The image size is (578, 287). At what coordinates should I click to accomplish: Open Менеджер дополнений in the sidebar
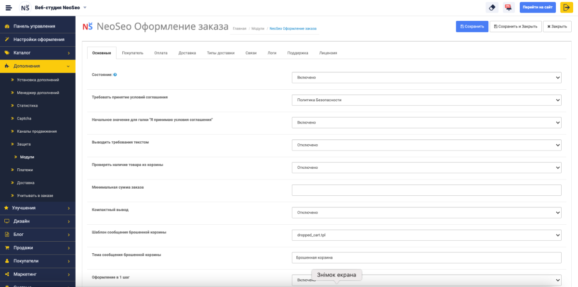click(x=38, y=93)
